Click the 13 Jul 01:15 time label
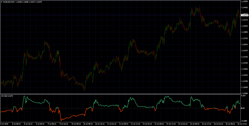249x126 pixels. (x=111, y=124)
